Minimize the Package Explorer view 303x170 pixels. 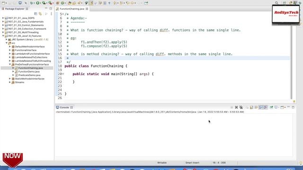(46, 8)
